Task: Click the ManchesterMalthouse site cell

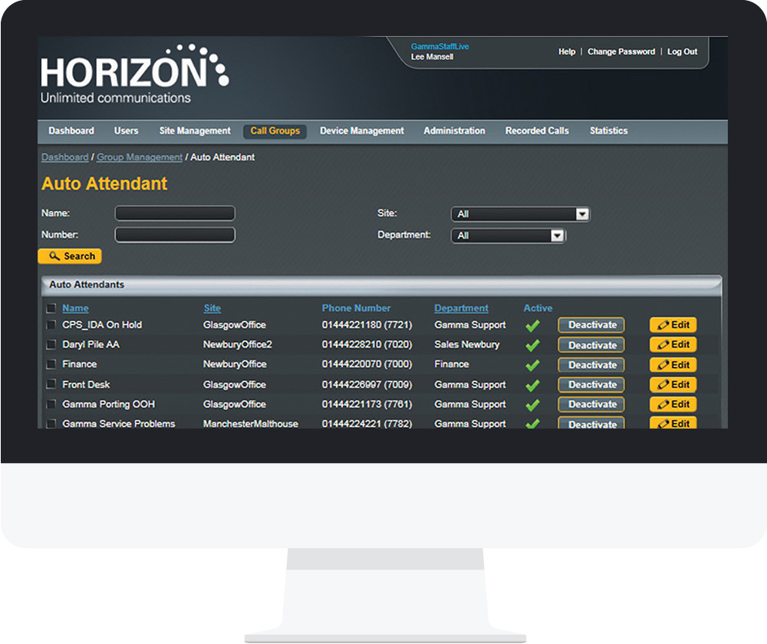Action: coord(251,423)
